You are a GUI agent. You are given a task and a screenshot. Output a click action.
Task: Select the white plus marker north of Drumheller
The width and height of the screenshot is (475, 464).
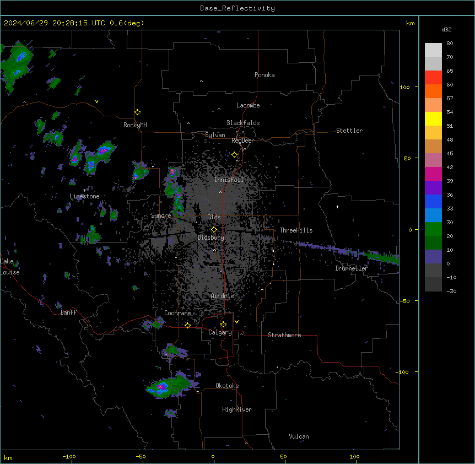[337, 207]
